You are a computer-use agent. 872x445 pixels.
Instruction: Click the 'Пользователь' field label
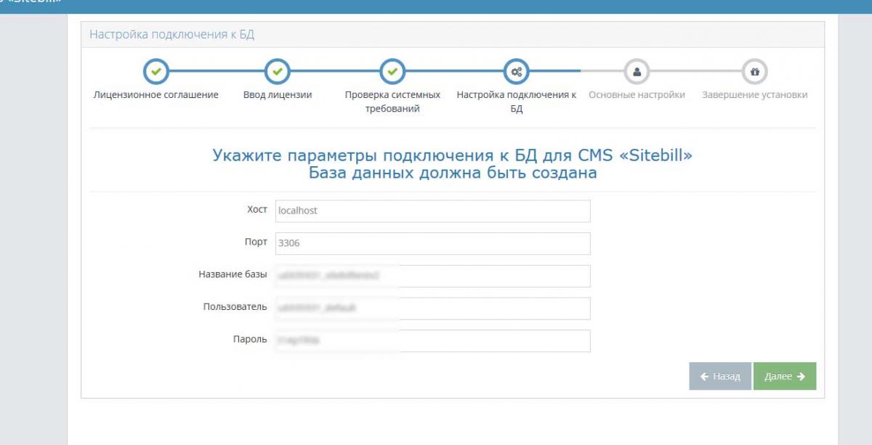click(x=235, y=307)
